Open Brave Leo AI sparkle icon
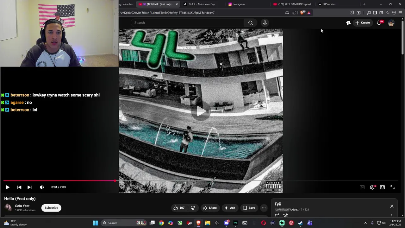The image size is (405, 228). (x=388, y=13)
